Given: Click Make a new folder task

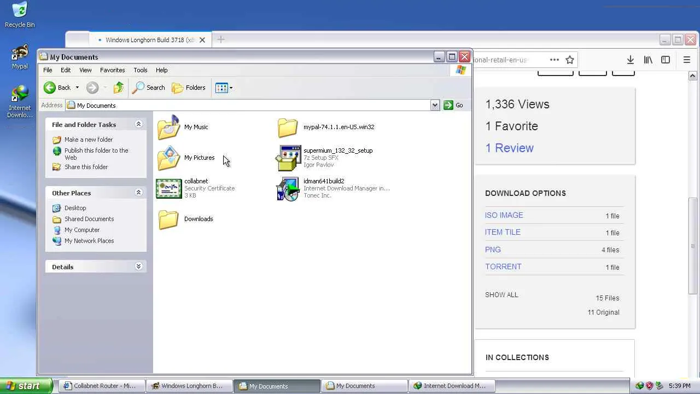Looking at the screenshot, I should tap(83, 140).
